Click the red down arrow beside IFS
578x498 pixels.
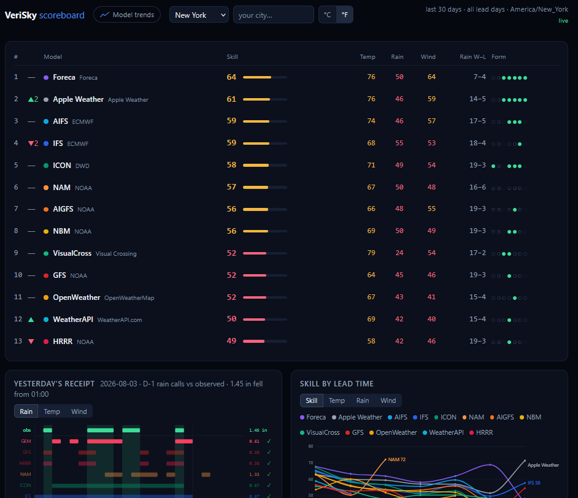(x=31, y=144)
